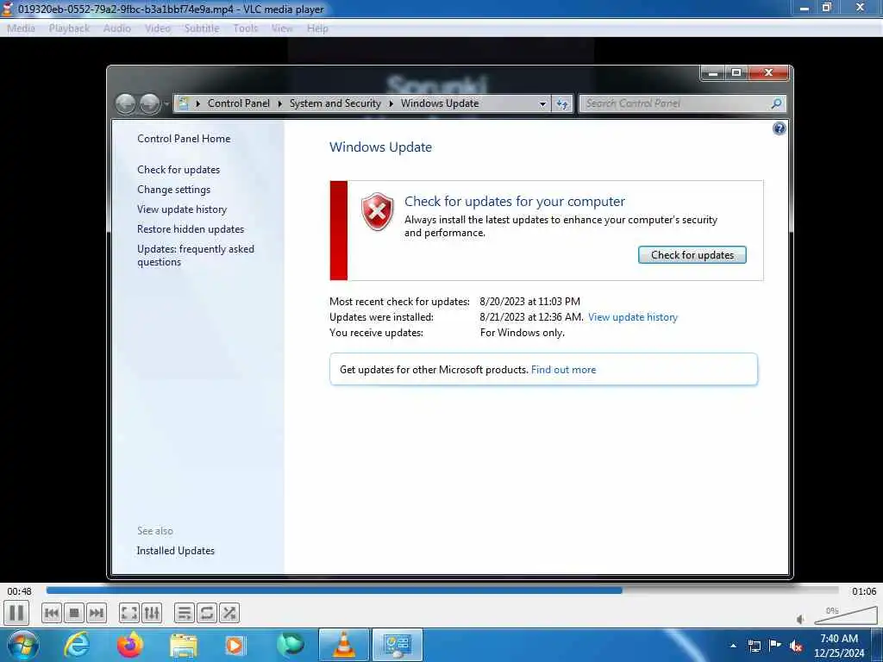Open the Video menu

point(157,28)
